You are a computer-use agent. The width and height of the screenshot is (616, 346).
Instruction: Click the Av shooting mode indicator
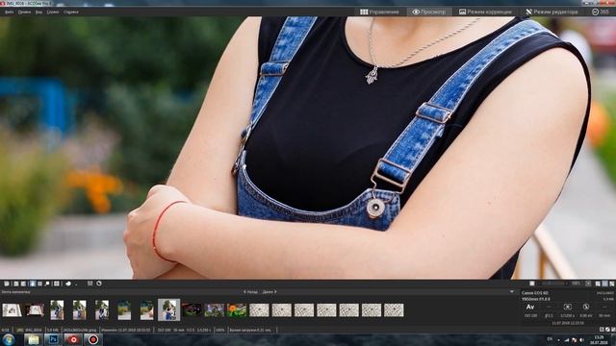530,307
